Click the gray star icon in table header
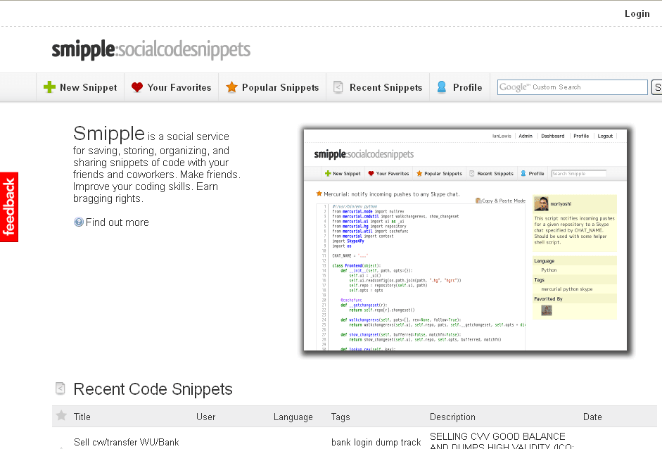This screenshot has width=662, height=449. [61, 416]
